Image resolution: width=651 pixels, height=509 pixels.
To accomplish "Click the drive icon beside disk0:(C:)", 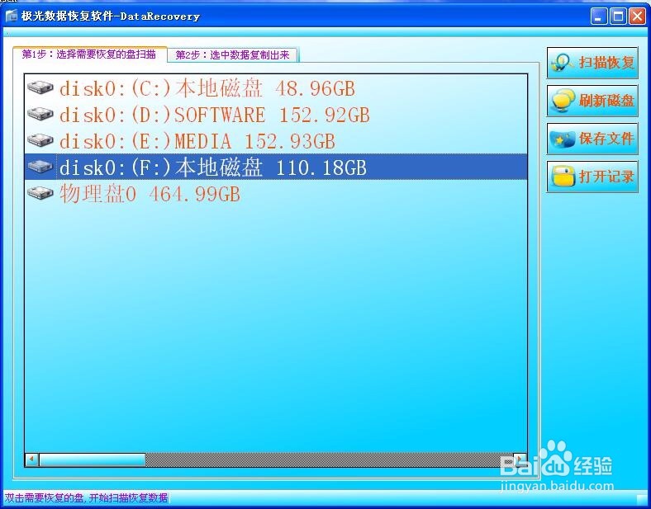I will pyautogui.click(x=40, y=87).
